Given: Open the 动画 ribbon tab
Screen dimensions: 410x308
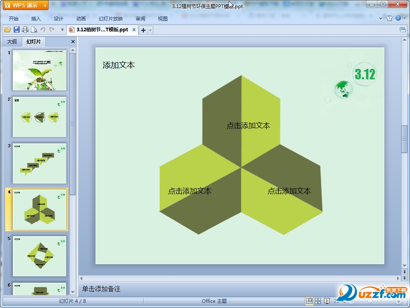Looking at the screenshot, I should coord(81,18).
